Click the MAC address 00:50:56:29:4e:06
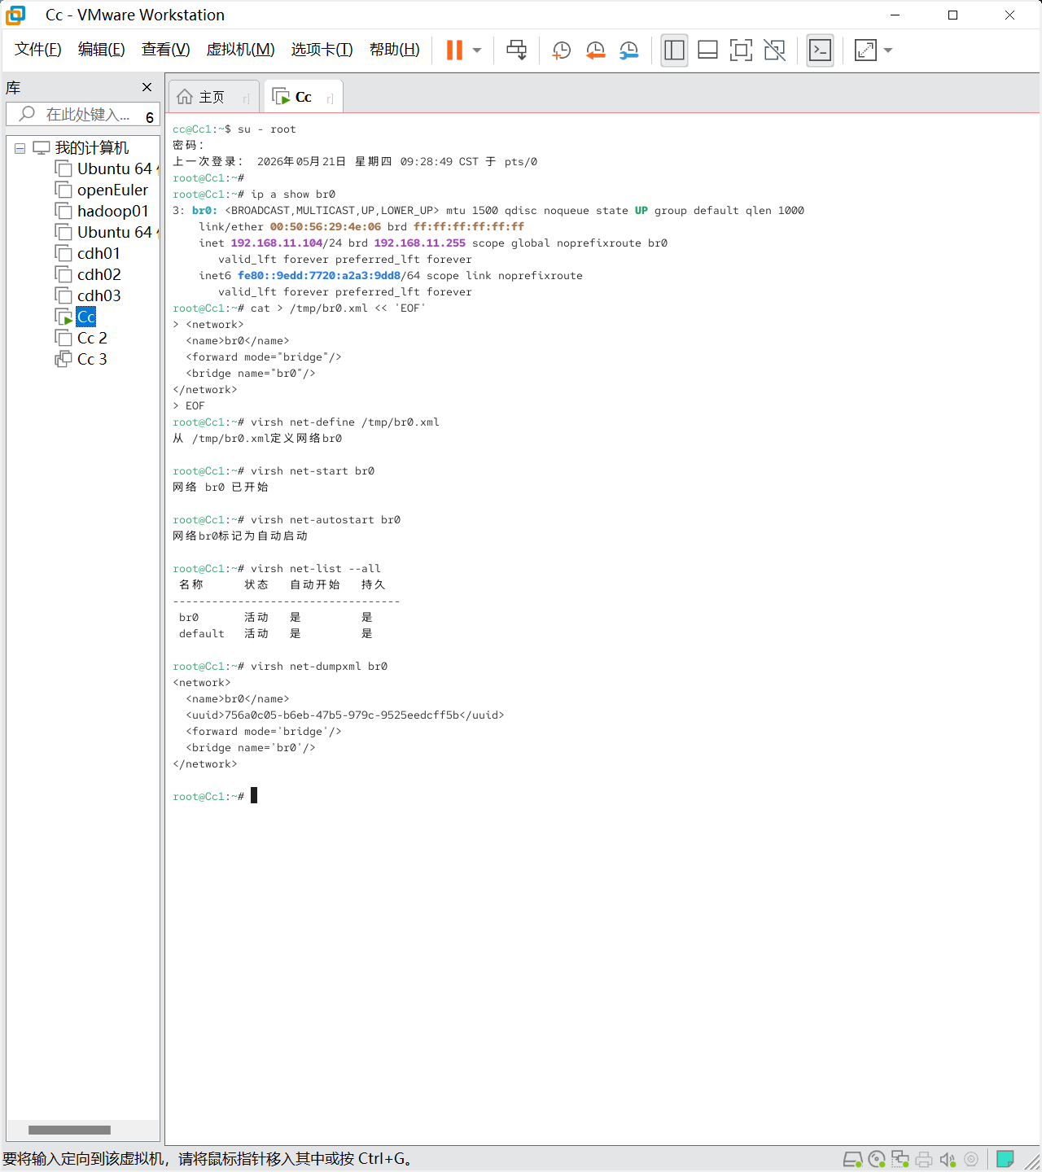This screenshot has width=1042, height=1172. (326, 226)
